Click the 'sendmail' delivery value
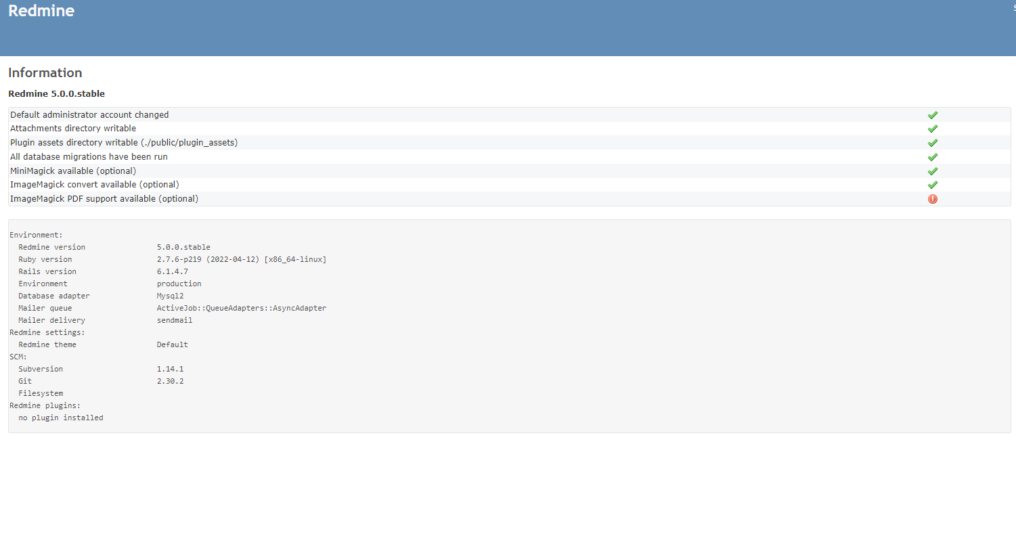1016x559 pixels. point(175,321)
